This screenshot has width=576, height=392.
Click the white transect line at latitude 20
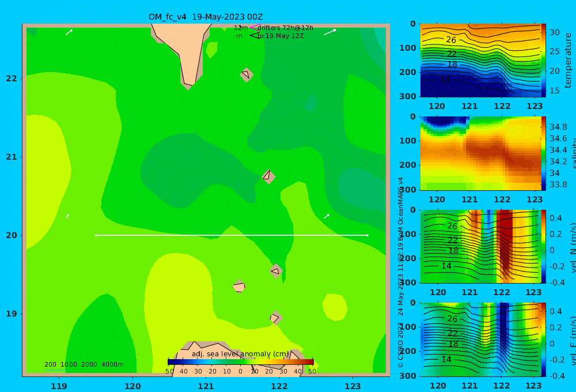(232, 235)
